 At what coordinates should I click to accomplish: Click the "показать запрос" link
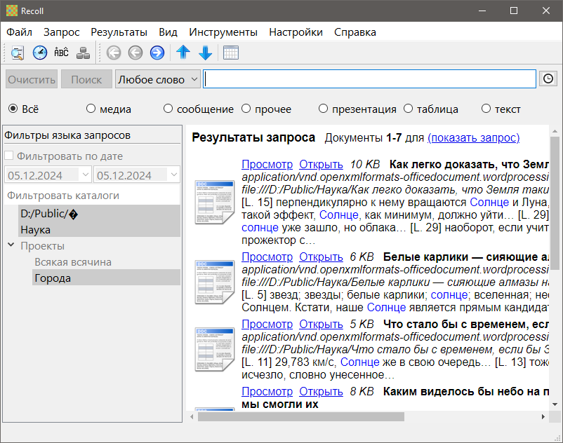(473, 137)
